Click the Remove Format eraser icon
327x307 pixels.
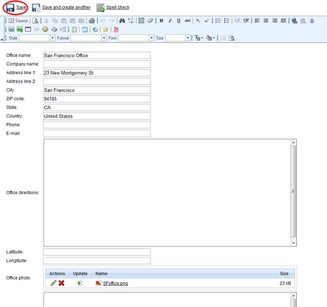(150, 21)
